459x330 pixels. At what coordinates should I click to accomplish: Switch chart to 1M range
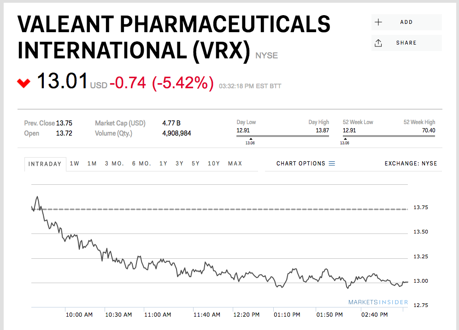(92, 164)
